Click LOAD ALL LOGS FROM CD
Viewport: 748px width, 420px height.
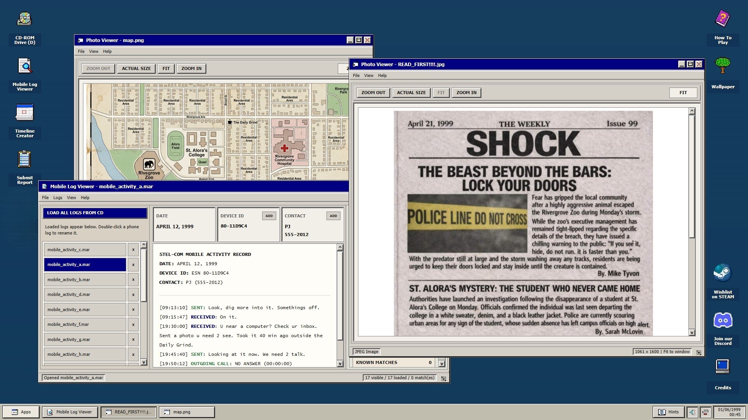[x=95, y=213]
